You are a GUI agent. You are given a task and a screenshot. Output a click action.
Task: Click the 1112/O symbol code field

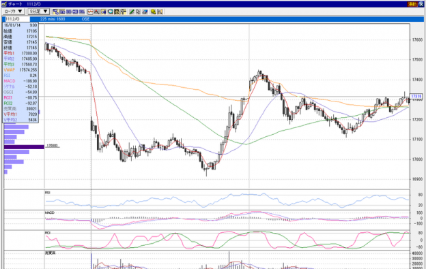16,19
